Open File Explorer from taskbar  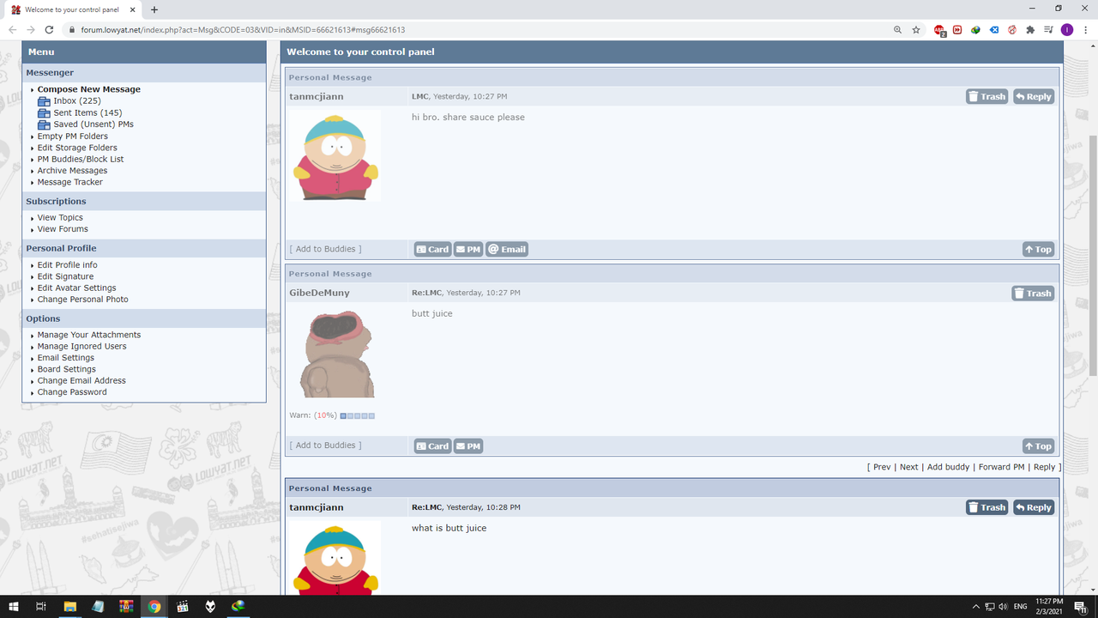click(70, 606)
